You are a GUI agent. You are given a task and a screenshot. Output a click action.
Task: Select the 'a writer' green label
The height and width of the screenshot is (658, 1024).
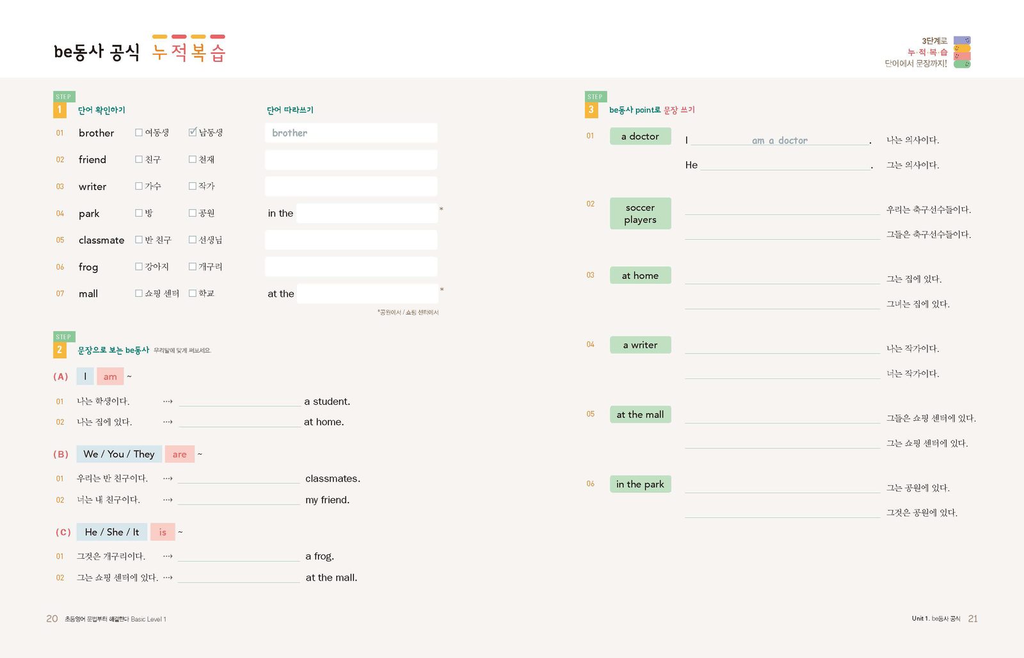(640, 345)
